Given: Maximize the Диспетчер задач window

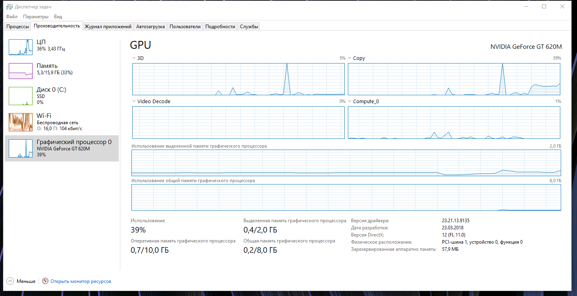Looking at the screenshot, I should click(544, 6).
